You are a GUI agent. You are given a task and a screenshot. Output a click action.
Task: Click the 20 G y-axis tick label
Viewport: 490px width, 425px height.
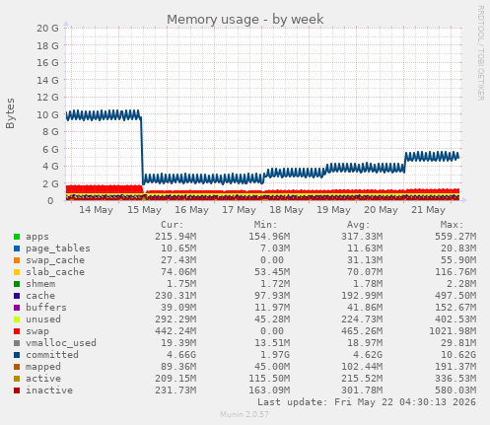point(47,29)
